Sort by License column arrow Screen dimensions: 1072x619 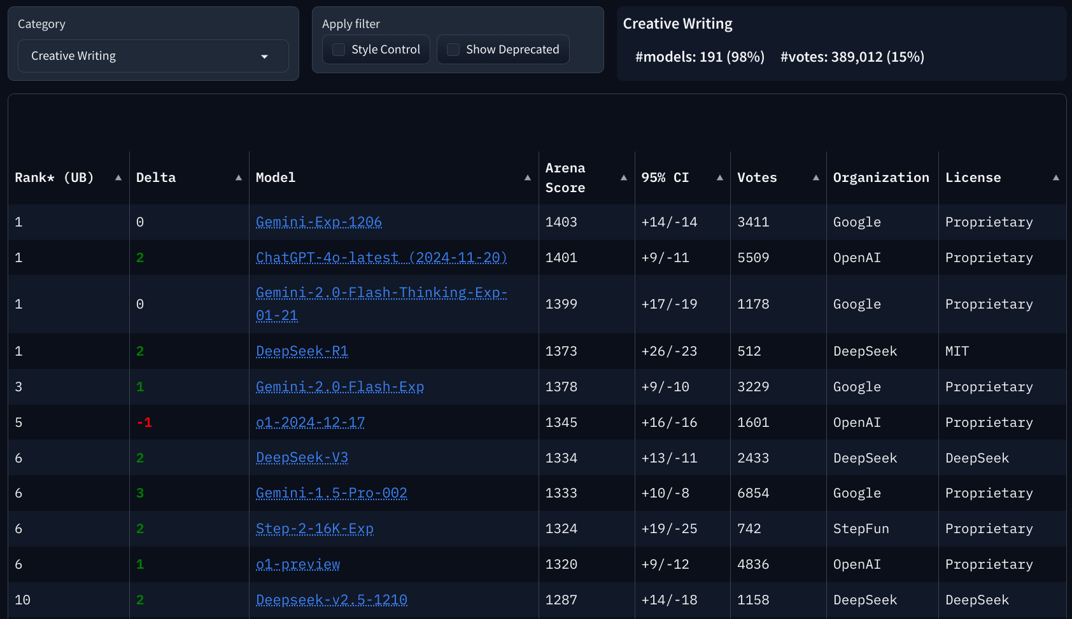coord(1056,177)
